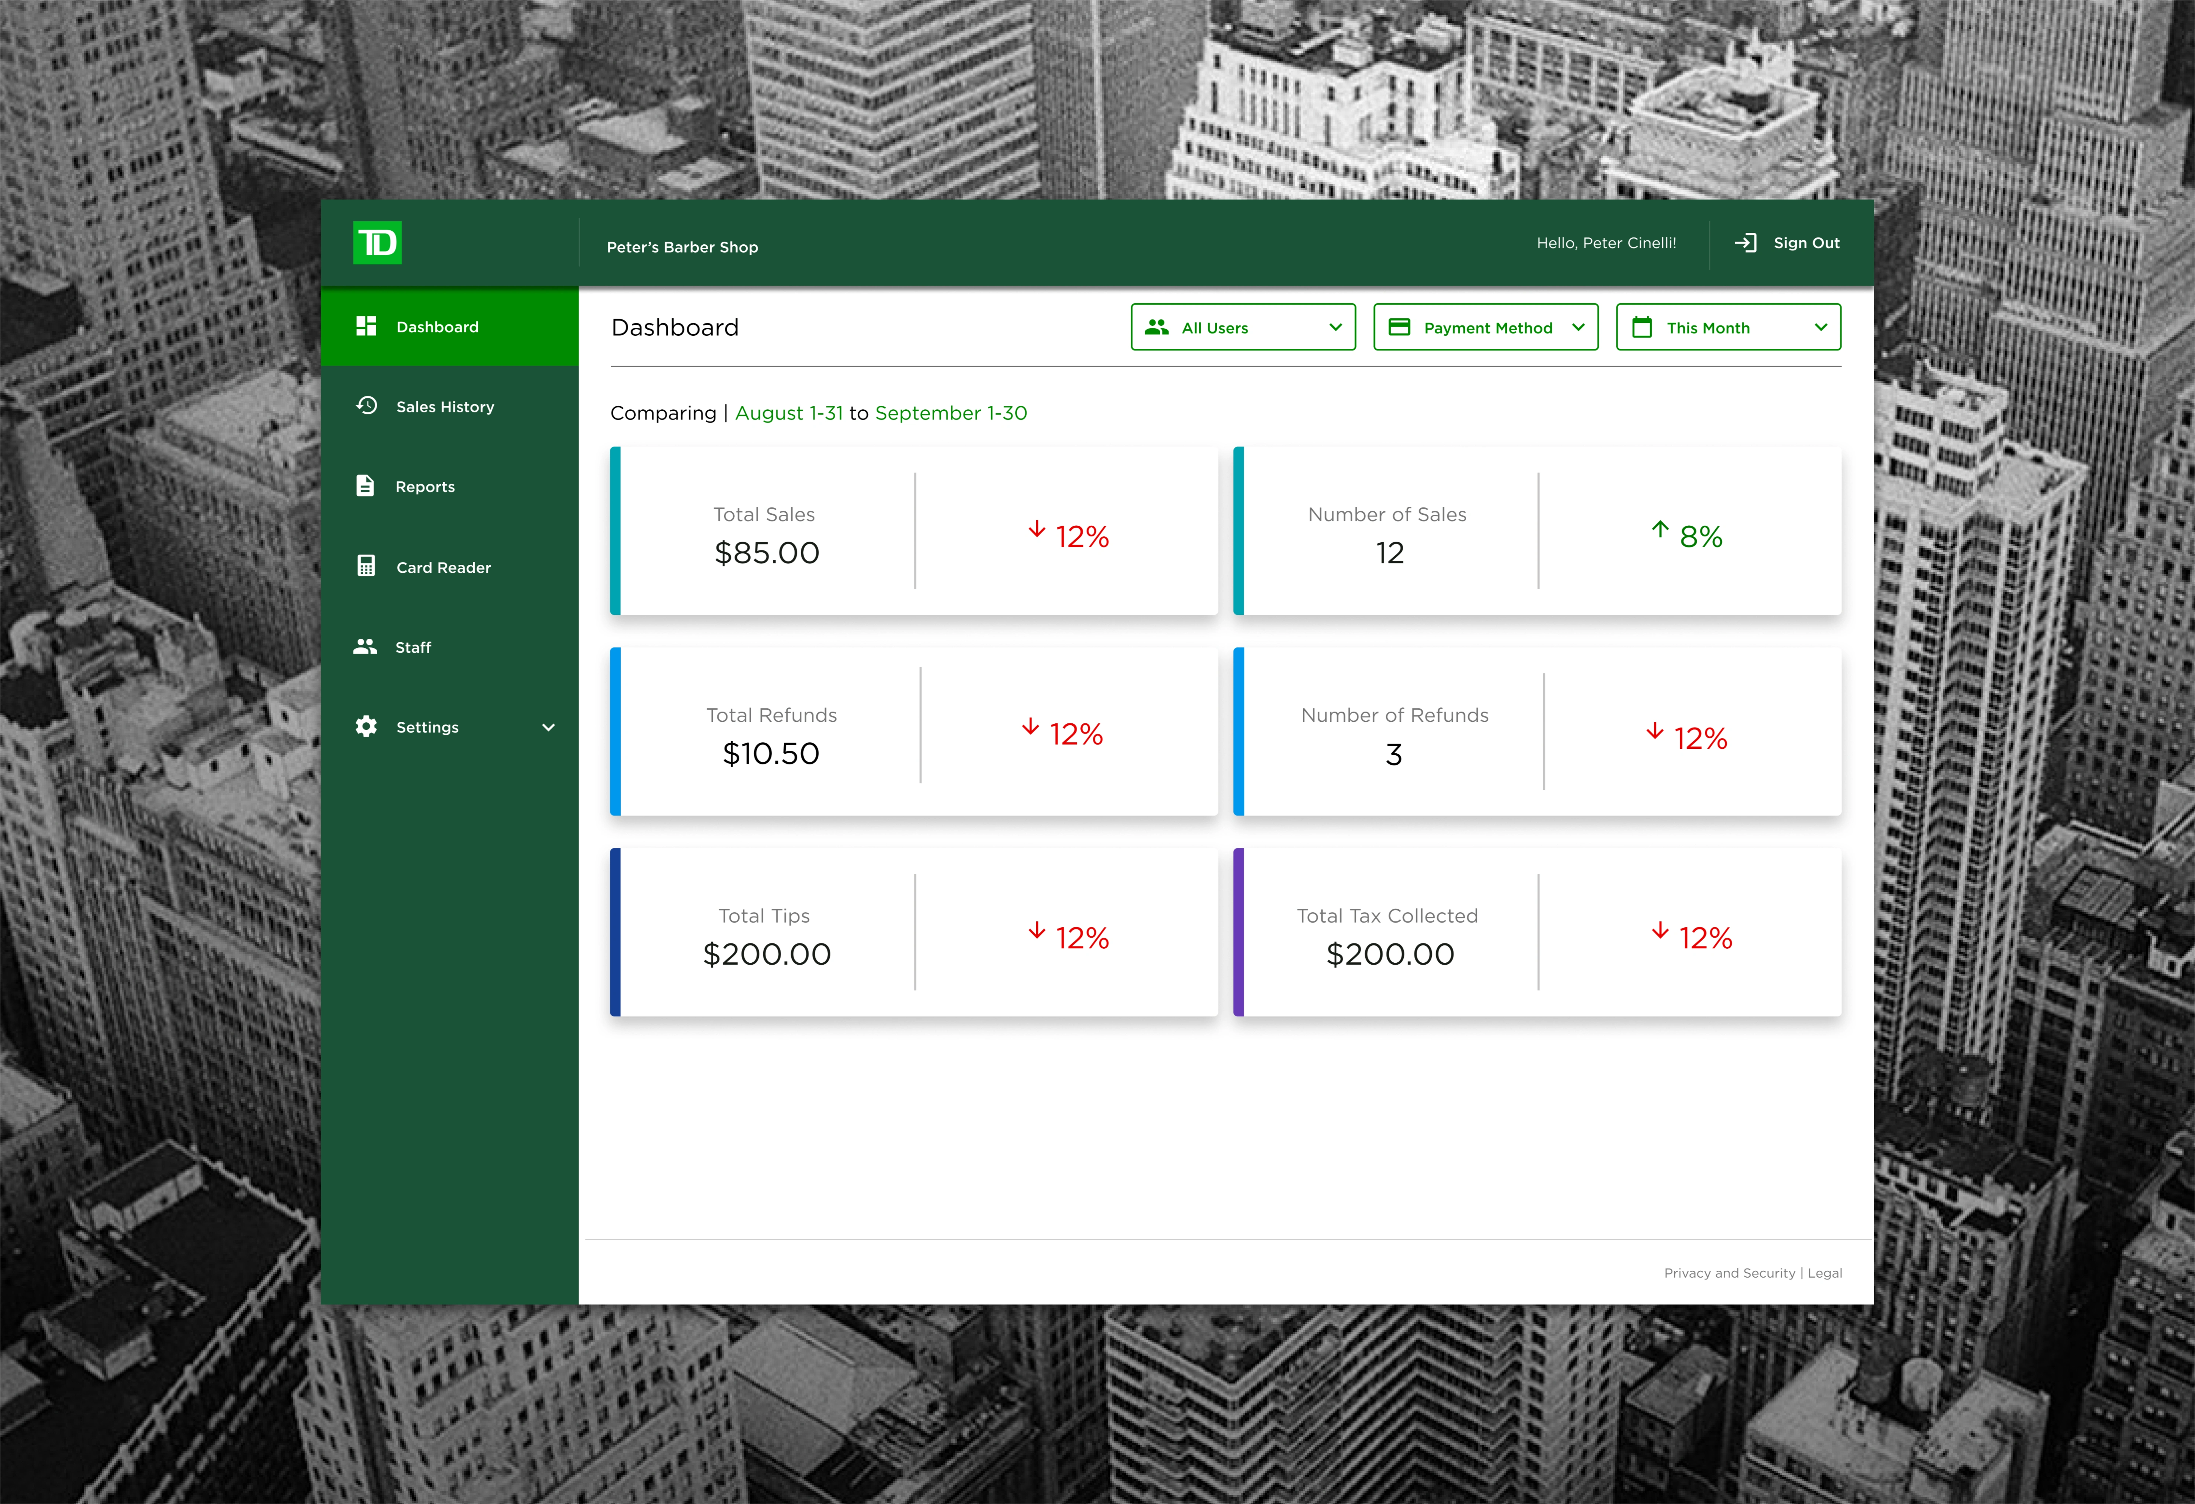Click the calendar icon in This Month filter

1643,327
